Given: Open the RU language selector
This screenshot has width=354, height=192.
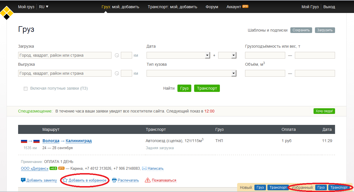Looking at the screenshot, I should tap(44, 7).
